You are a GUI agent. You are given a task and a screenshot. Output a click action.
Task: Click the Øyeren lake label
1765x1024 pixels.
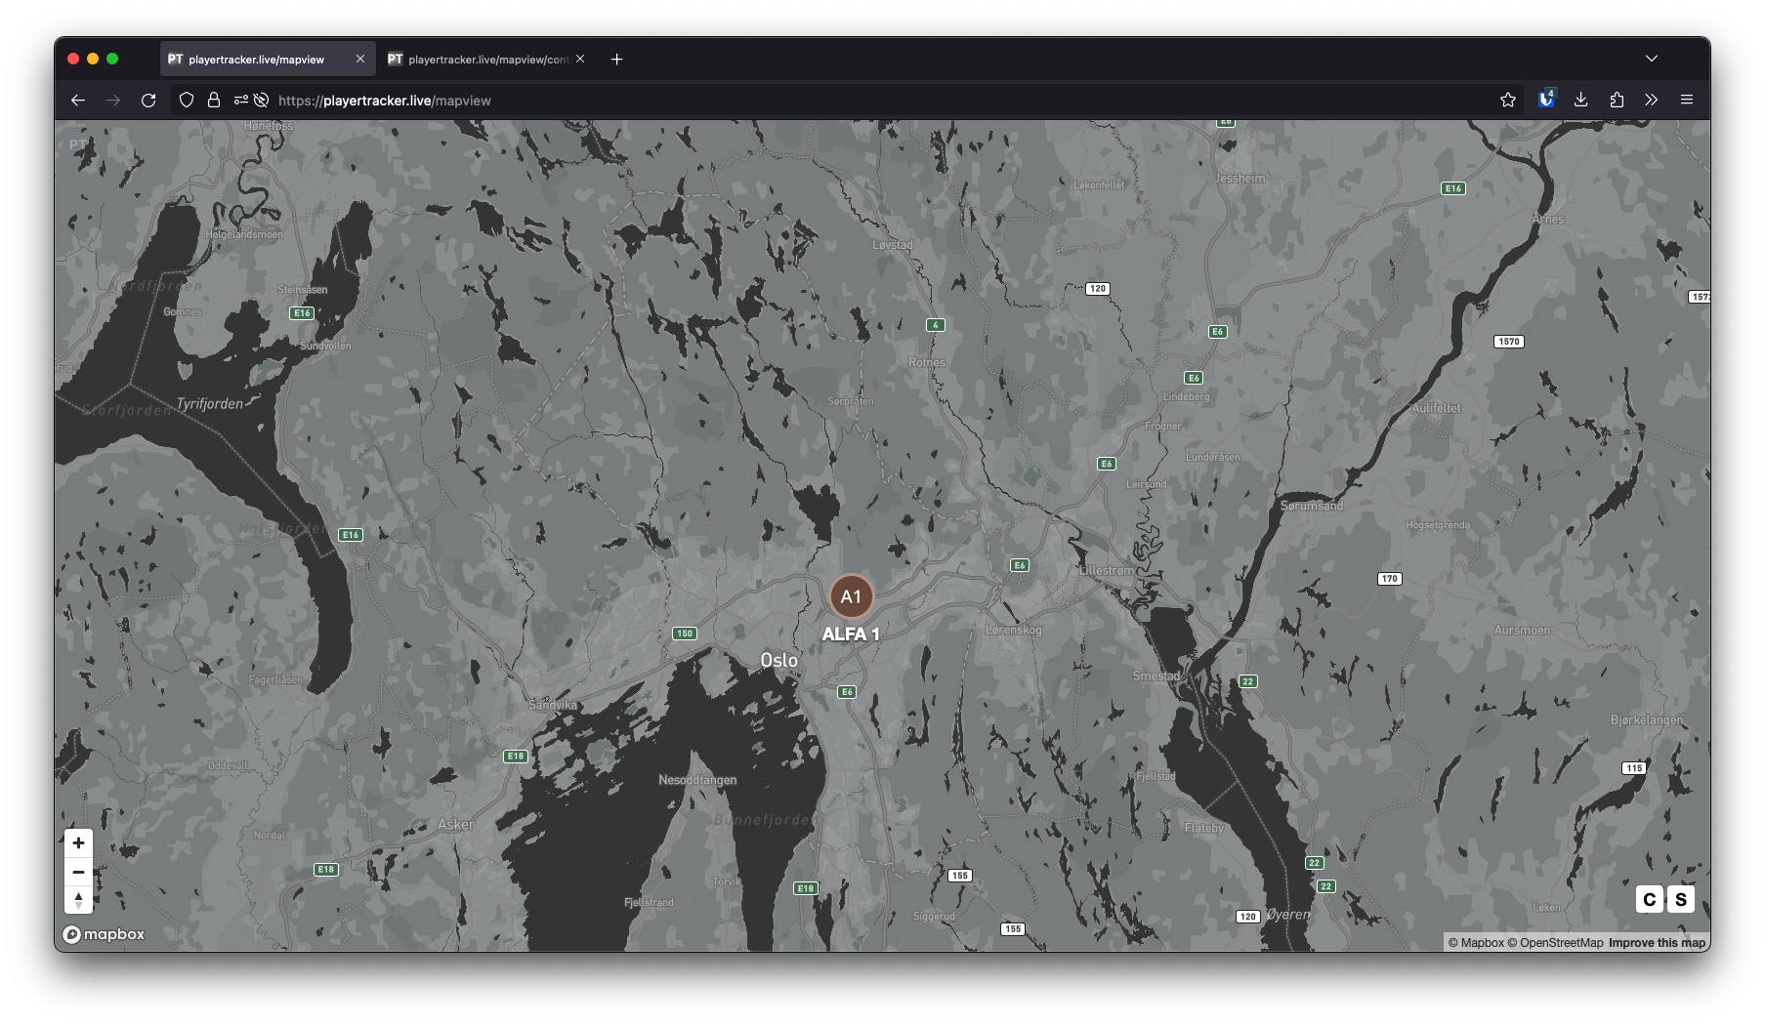coord(1288,915)
